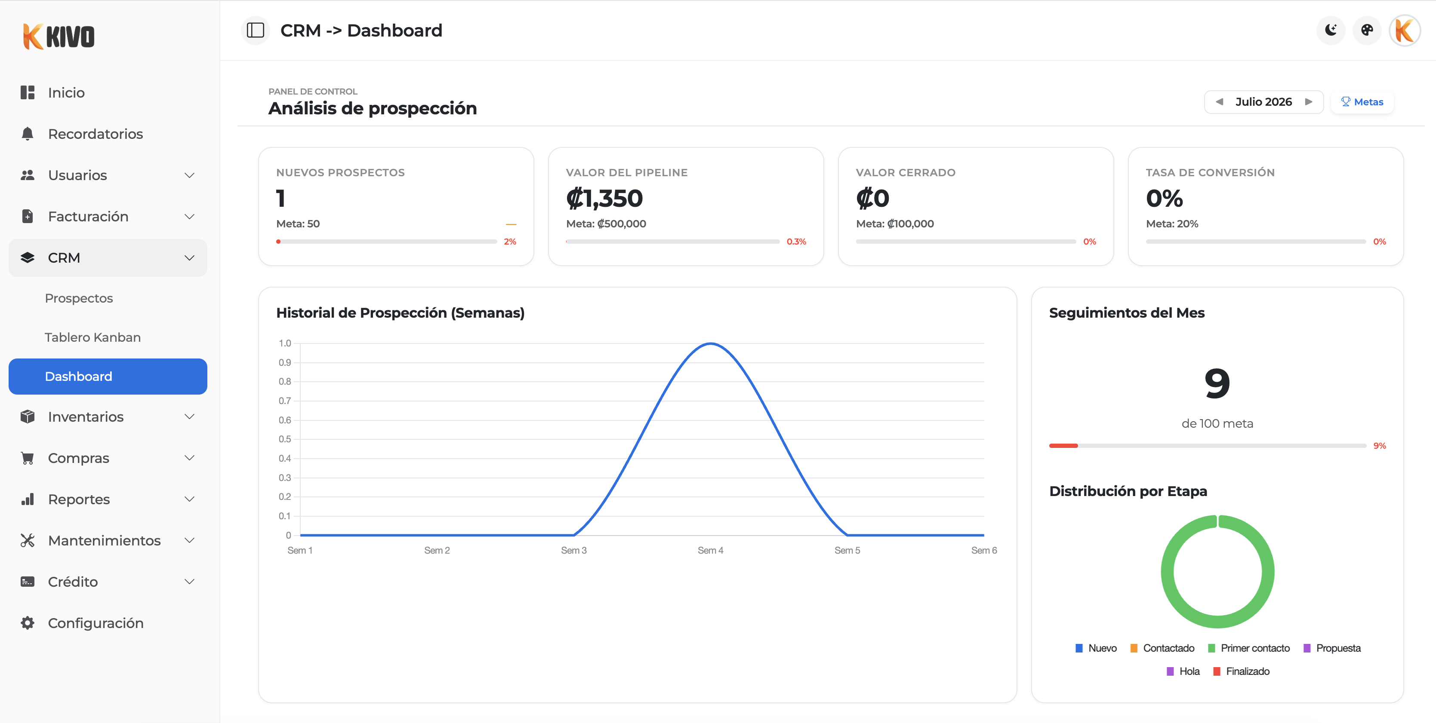Toggle Propuesta legend item

[x=1332, y=648]
